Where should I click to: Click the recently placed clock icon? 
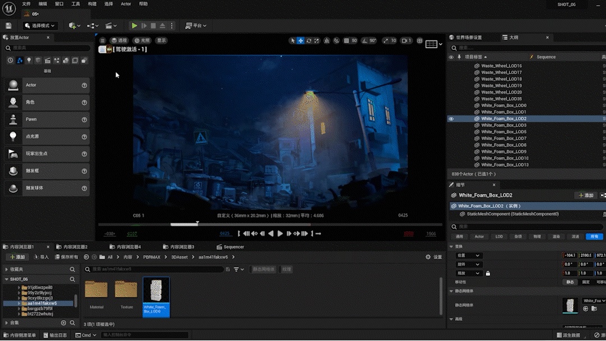[10, 61]
